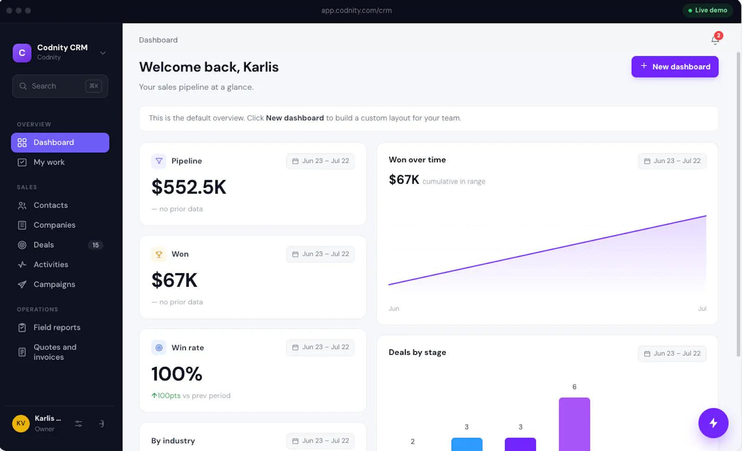Click the cumulative in range label
742x451 pixels.
click(454, 181)
